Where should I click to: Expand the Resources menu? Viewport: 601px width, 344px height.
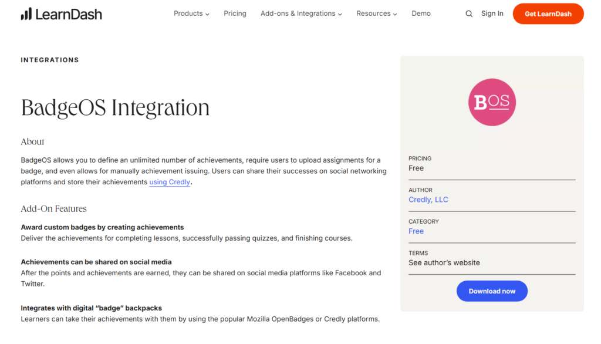pyautogui.click(x=376, y=14)
